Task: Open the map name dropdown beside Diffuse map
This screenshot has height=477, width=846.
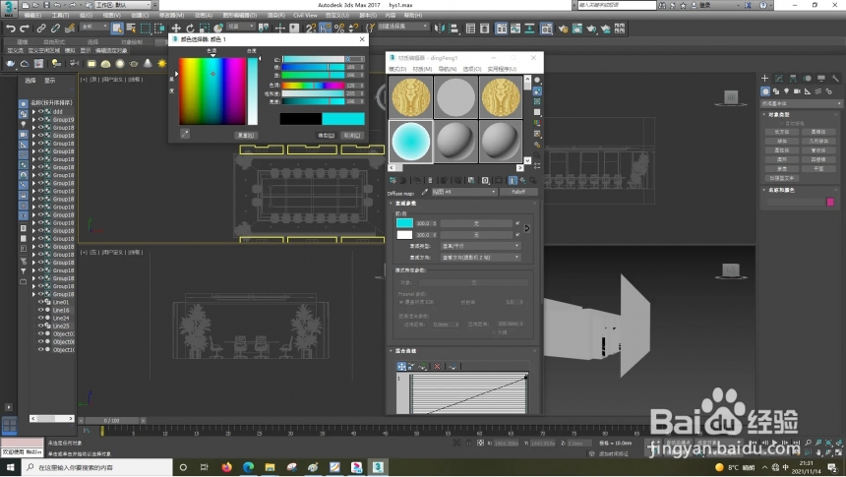Action: click(463, 192)
